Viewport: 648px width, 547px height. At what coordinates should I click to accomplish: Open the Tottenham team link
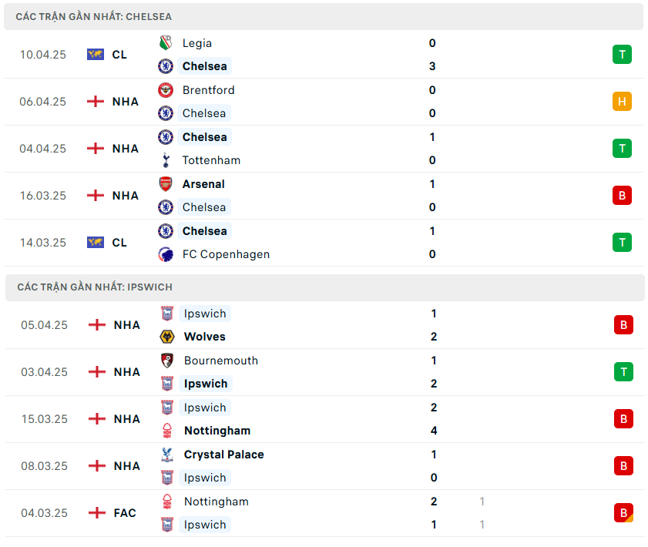tap(211, 160)
